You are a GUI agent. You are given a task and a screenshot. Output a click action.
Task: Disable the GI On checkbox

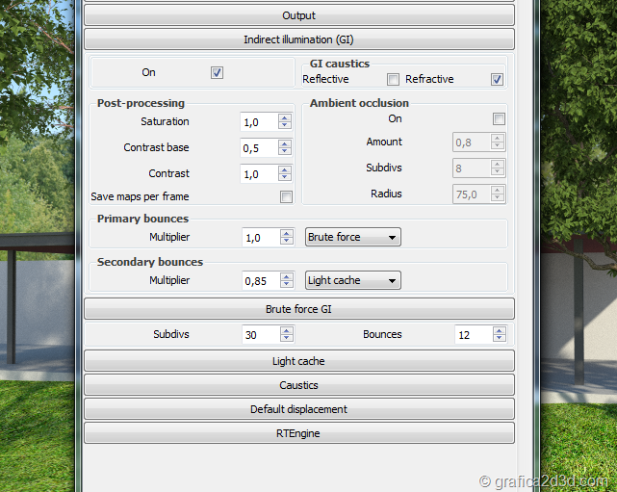pos(218,72)
